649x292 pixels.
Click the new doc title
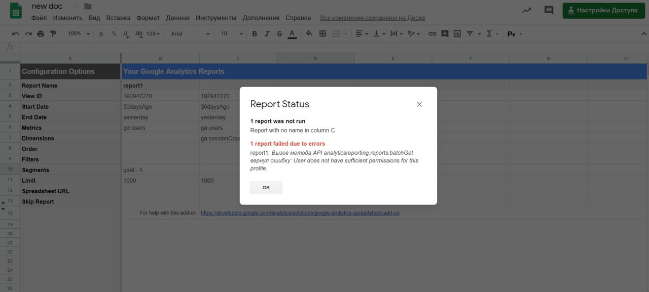pos(47,6)
